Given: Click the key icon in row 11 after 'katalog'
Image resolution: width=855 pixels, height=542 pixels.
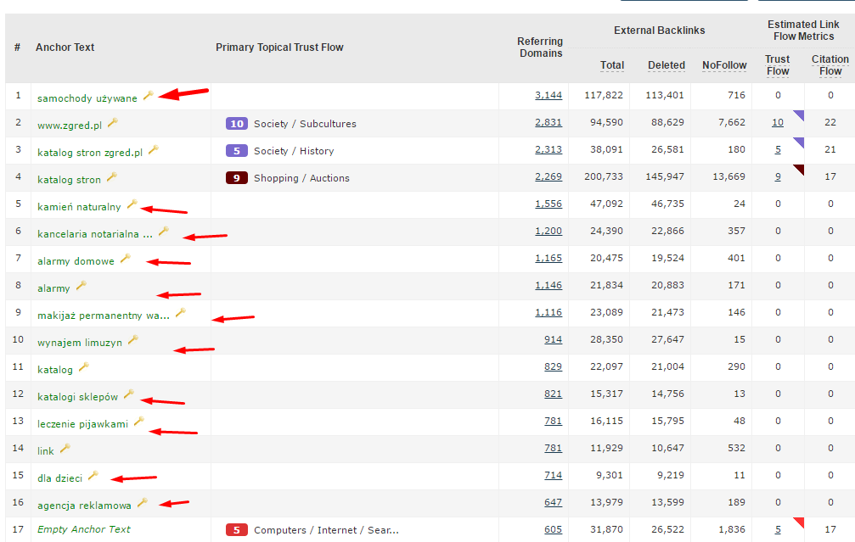Looking at the screenshot, I should pos(83,367).
